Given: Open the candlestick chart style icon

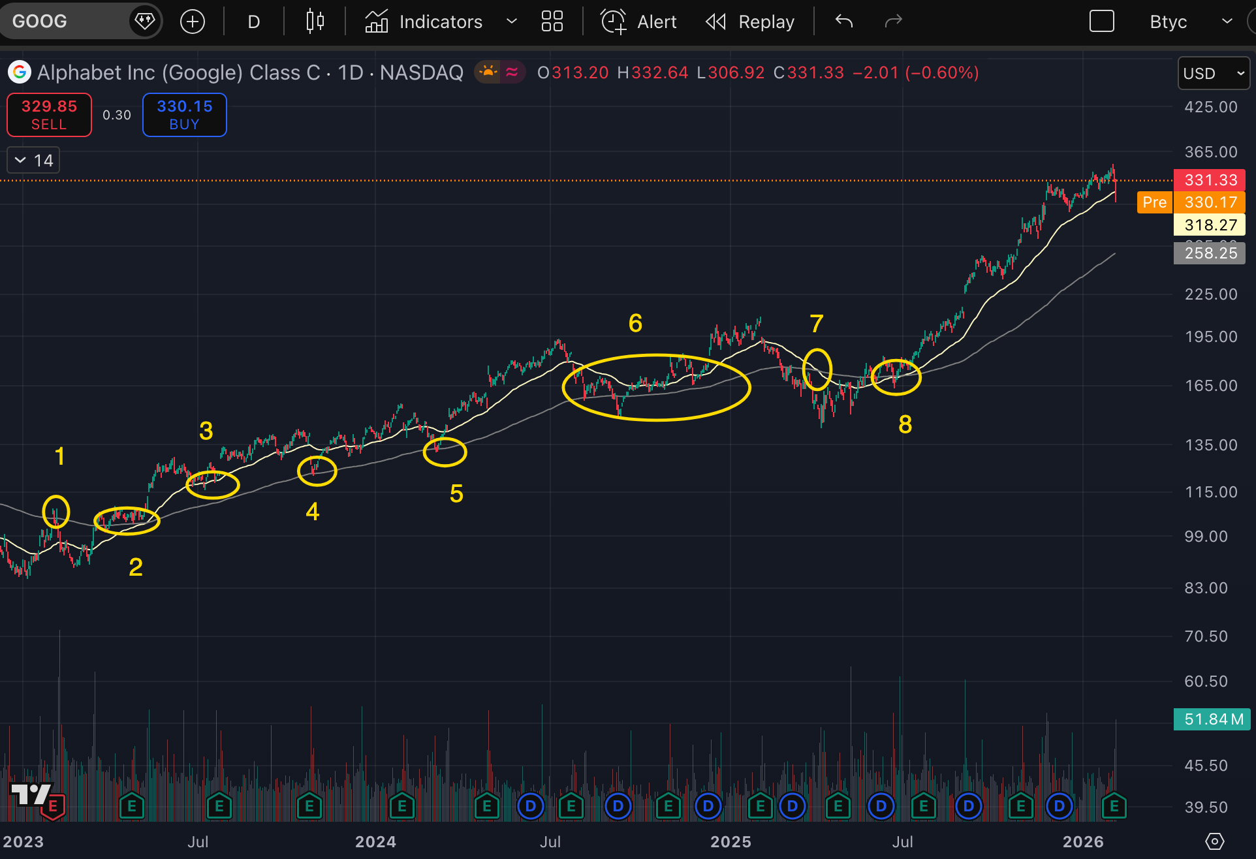Looking at the screenshot, I should coord(315,22).
